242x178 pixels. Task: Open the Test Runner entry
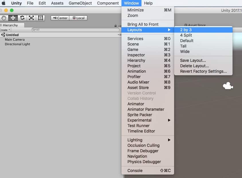(x=148, y=126)
